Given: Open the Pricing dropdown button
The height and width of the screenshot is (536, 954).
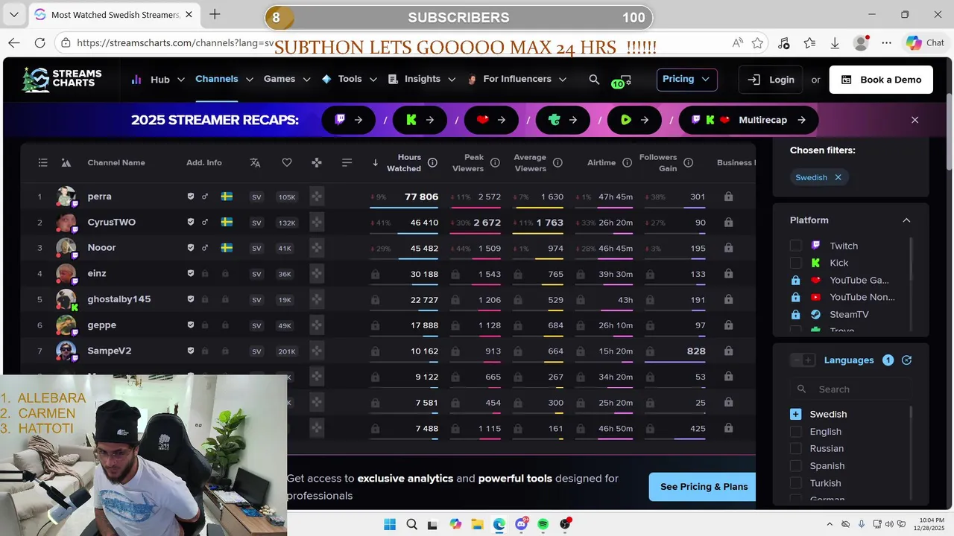Looking at the screenshot, I should coord(686,79).
